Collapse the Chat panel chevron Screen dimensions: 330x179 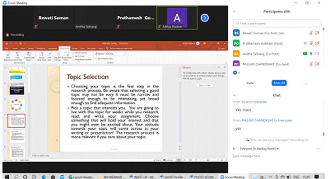click(235, 95)
